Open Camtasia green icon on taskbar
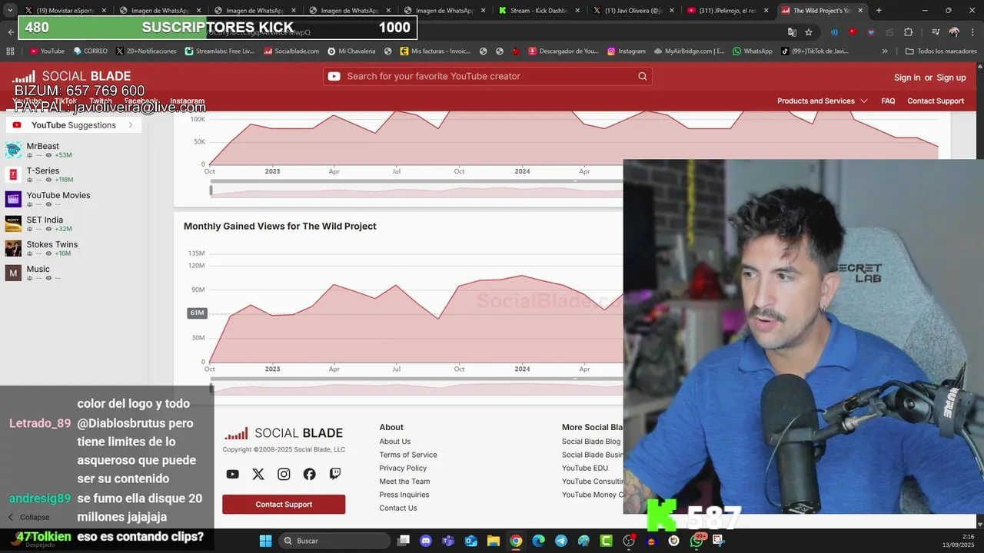Image resolution: width=984 pixels, height=553 pixels. click(x=606, y=541)
